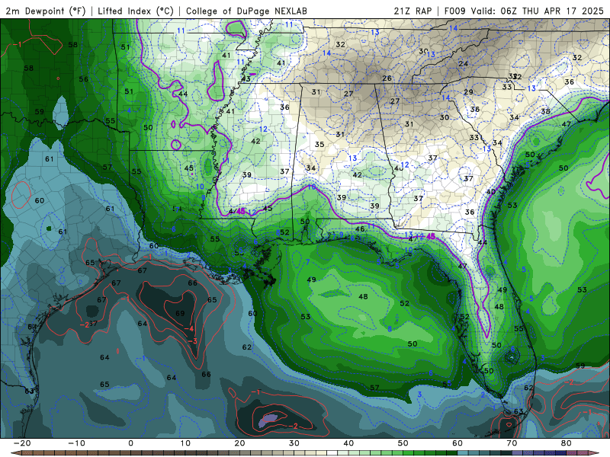Click the '26' dewpoint value

tap(387, 78)
